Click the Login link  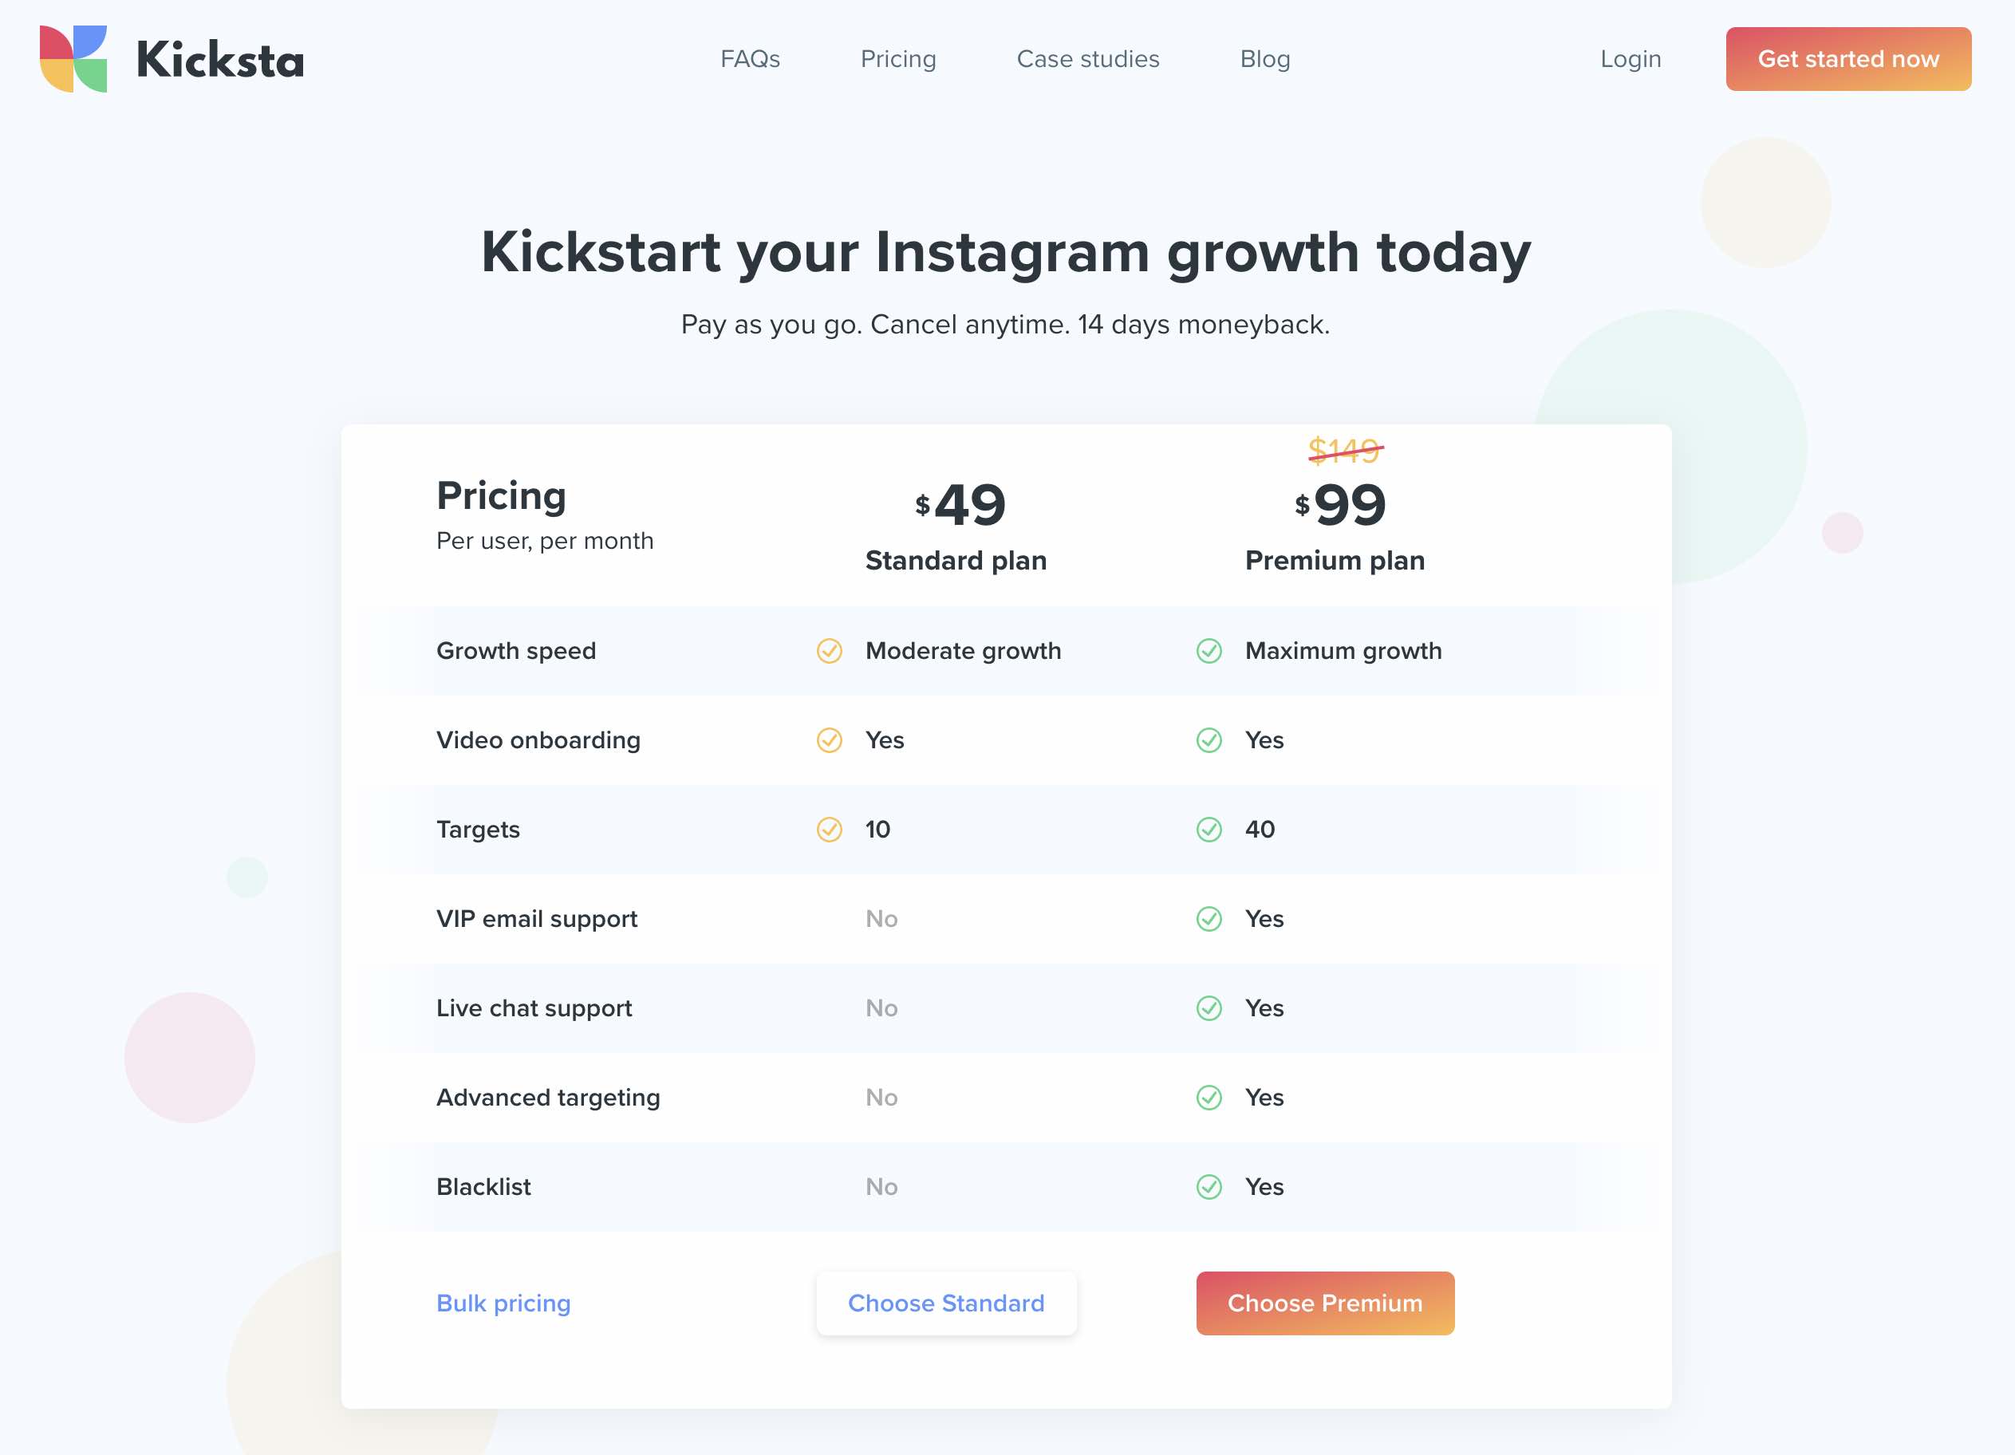tap(1631, 58)
